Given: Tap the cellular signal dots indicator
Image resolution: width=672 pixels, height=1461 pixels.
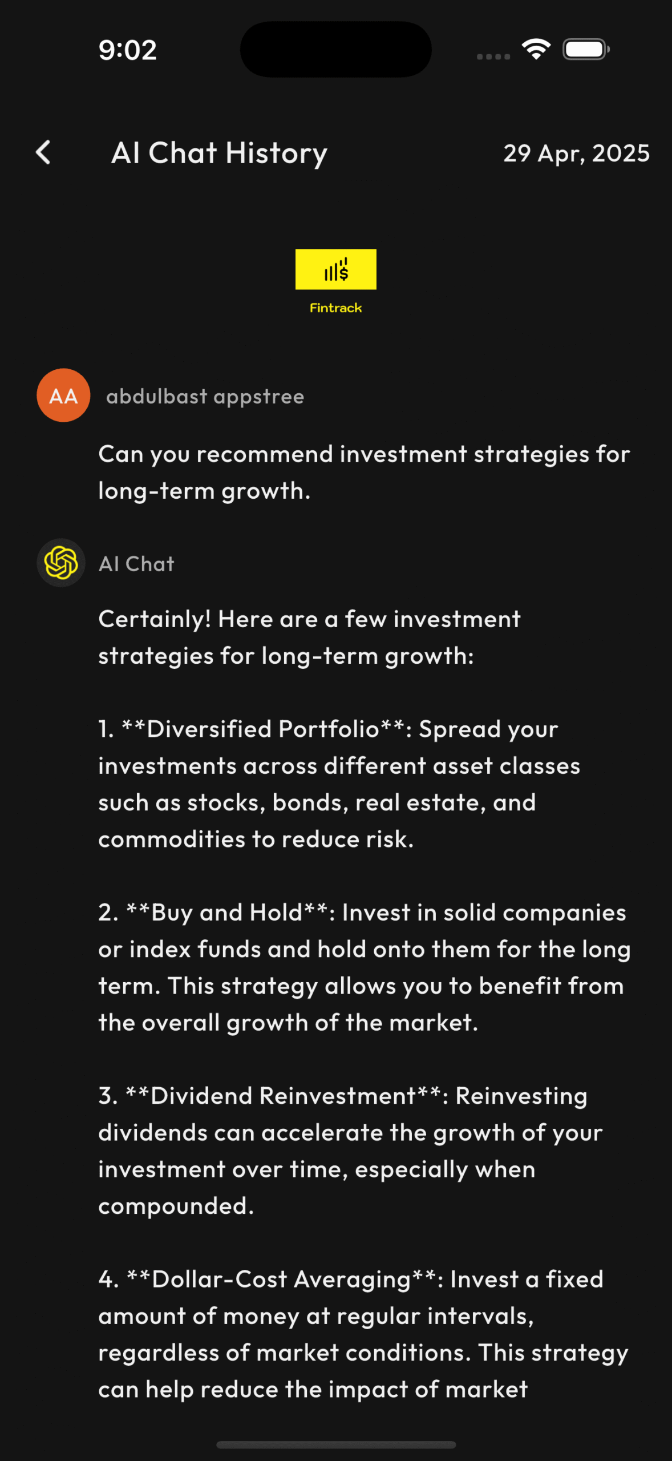Looking at the screenshot, I should (x=493, y=56).
